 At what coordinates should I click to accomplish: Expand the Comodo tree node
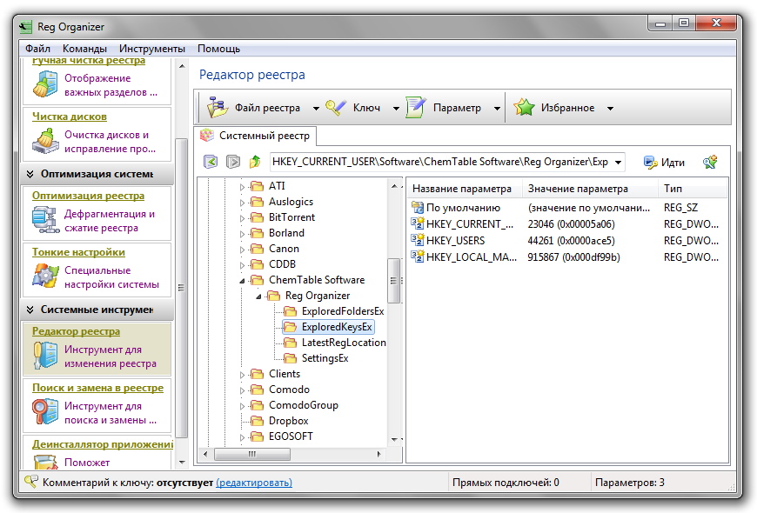243,390
